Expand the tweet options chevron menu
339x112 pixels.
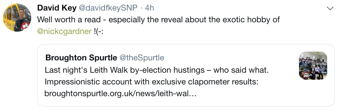[330, 9]
